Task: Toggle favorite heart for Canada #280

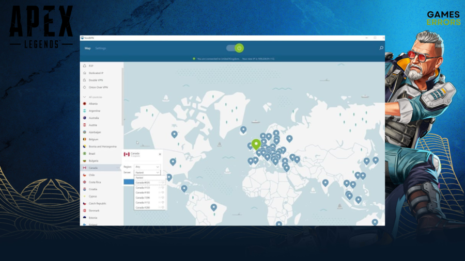Action: tap(162, 207)
